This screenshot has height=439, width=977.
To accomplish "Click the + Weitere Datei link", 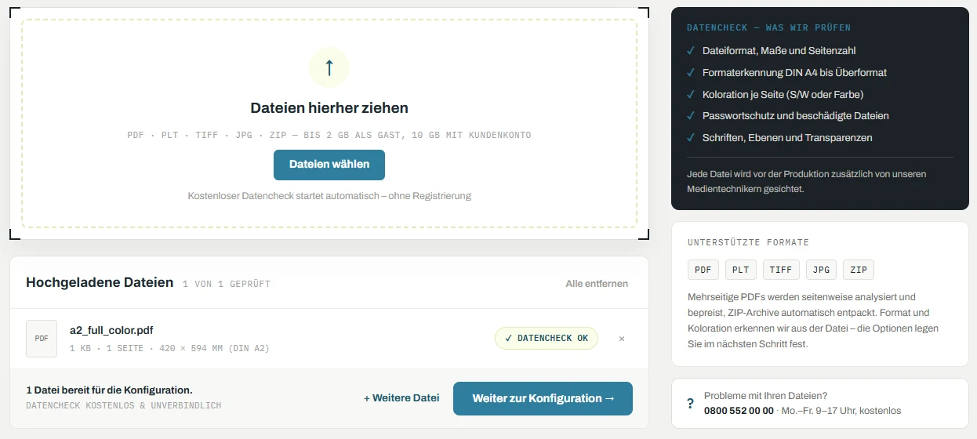I will pos(401,398).
